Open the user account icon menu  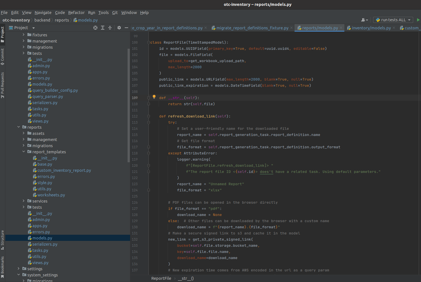click(x=364, y=20)
